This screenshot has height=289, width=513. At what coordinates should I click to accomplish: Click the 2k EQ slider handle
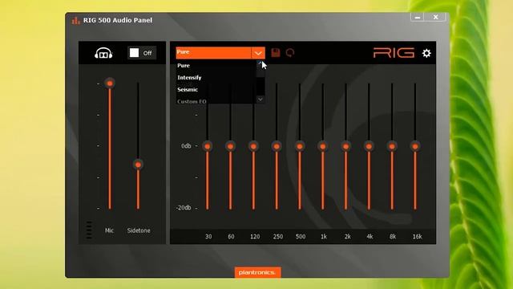345,146
